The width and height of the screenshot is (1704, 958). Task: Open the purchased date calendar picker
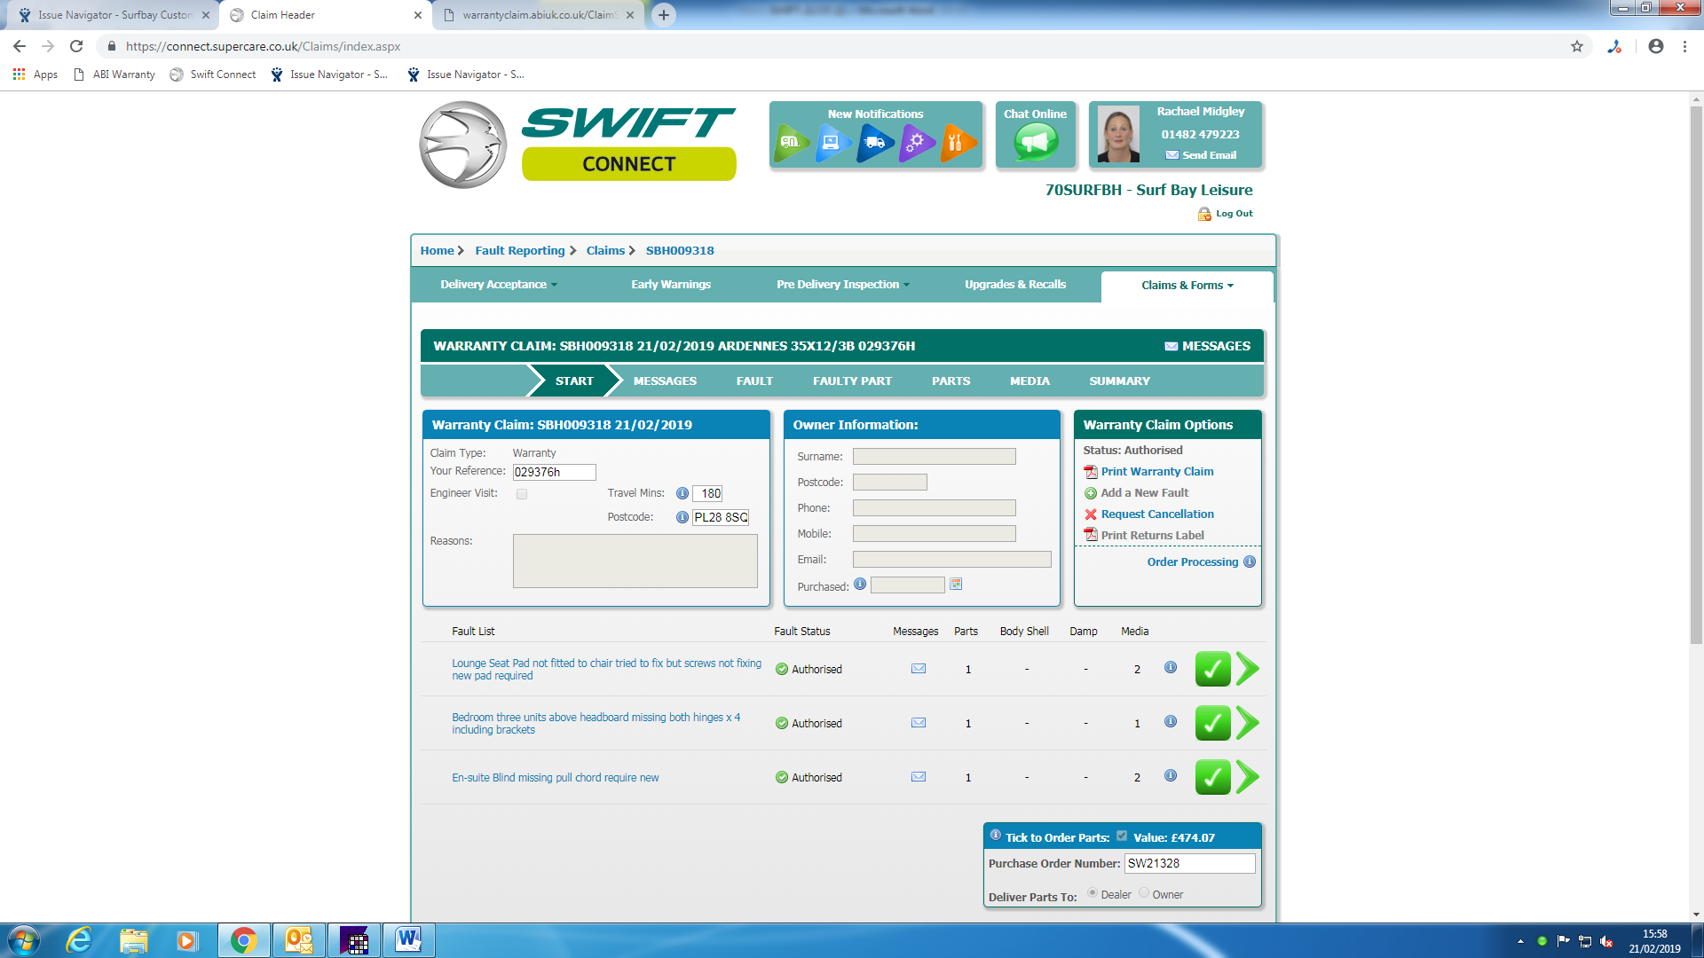tap(956, 585)
